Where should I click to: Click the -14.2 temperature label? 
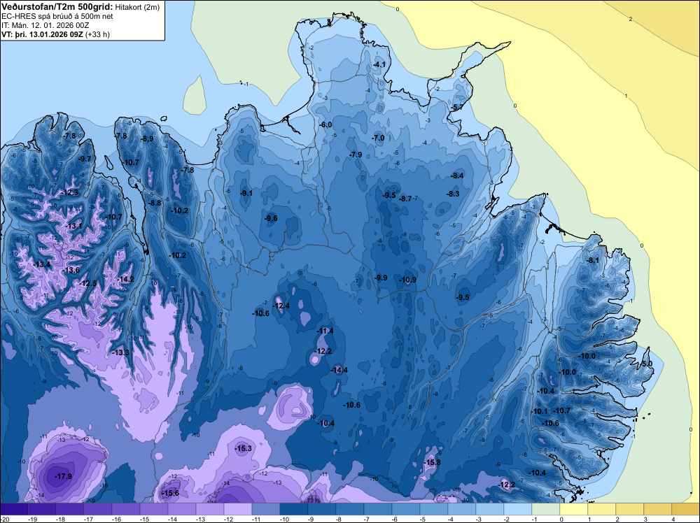pyautogui.click(x=125, y=279)
